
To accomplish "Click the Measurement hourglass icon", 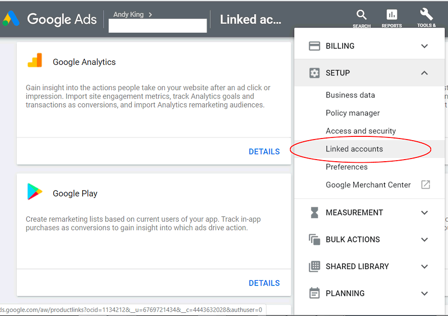I will click(x=314, y=213).
